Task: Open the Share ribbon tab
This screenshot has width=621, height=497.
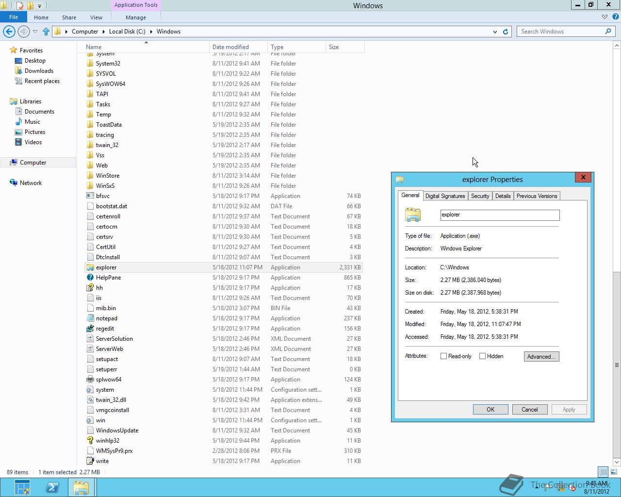Action: tap(69, 17)
